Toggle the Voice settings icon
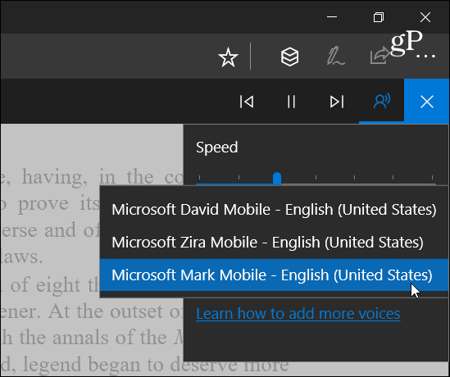 click(x=382, y=101)
